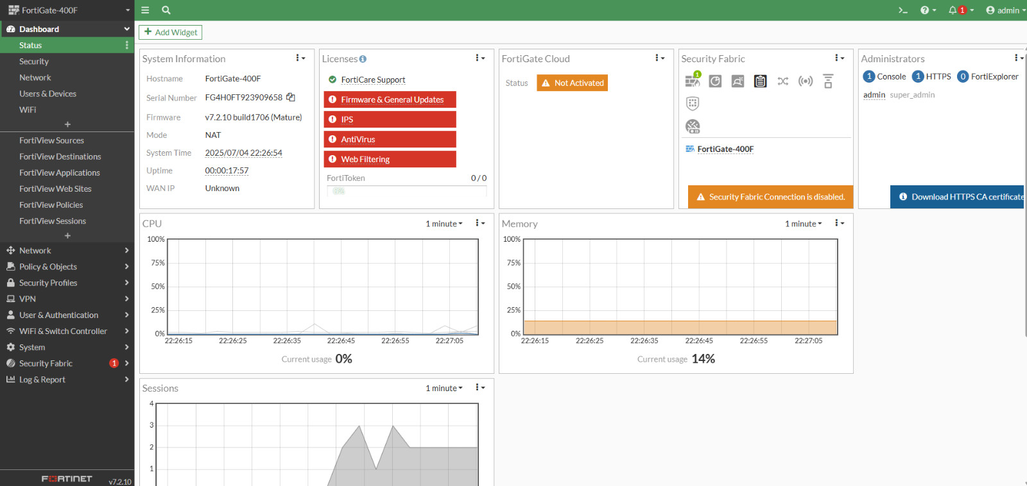
Task: Open the FortiGate-400F link in Security Fabric
Action: click(725, 149)
